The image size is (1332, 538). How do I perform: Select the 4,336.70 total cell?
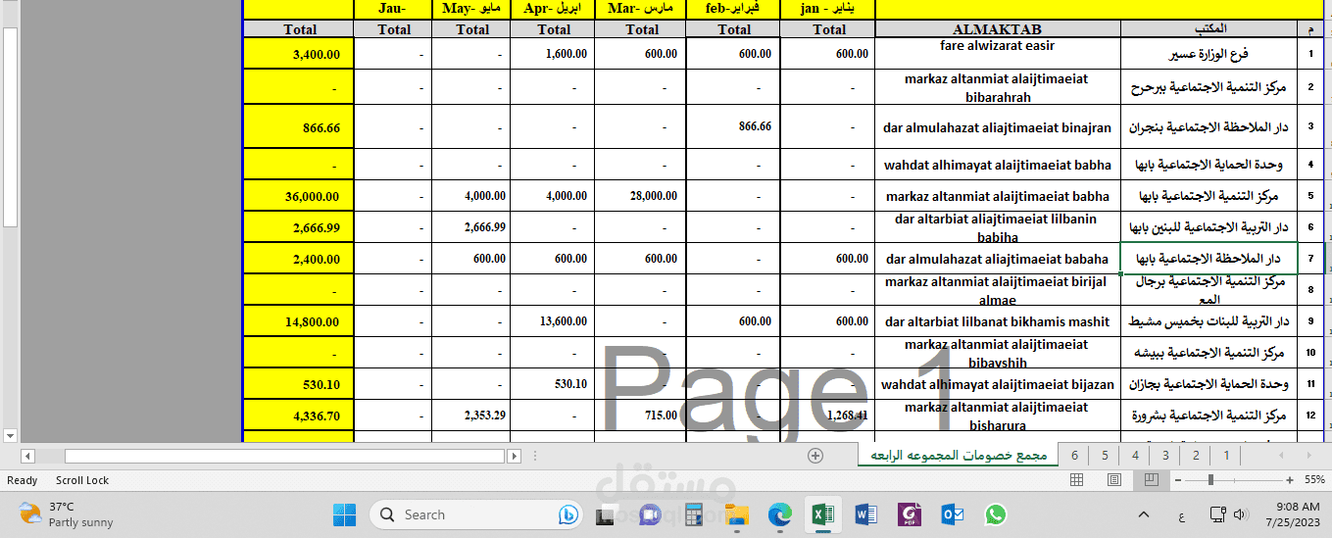point(298,416)
